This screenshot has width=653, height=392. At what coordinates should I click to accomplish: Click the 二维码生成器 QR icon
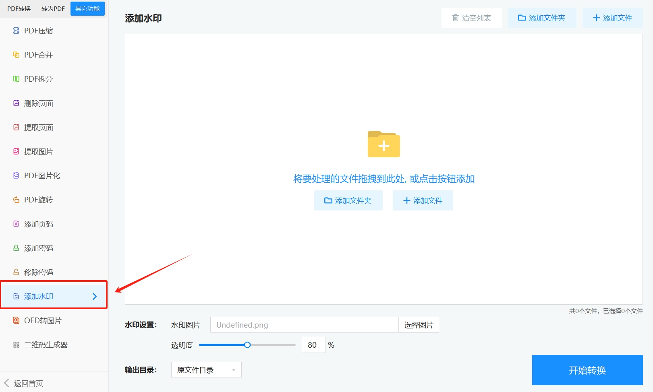[x=16, y=345]
